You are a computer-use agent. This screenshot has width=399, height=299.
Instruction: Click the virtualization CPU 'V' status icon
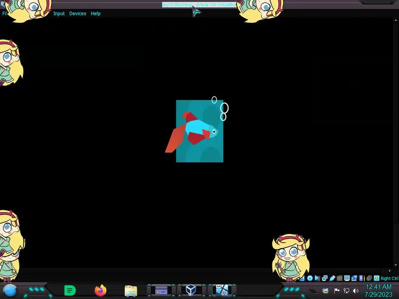(x=361, y=278)
